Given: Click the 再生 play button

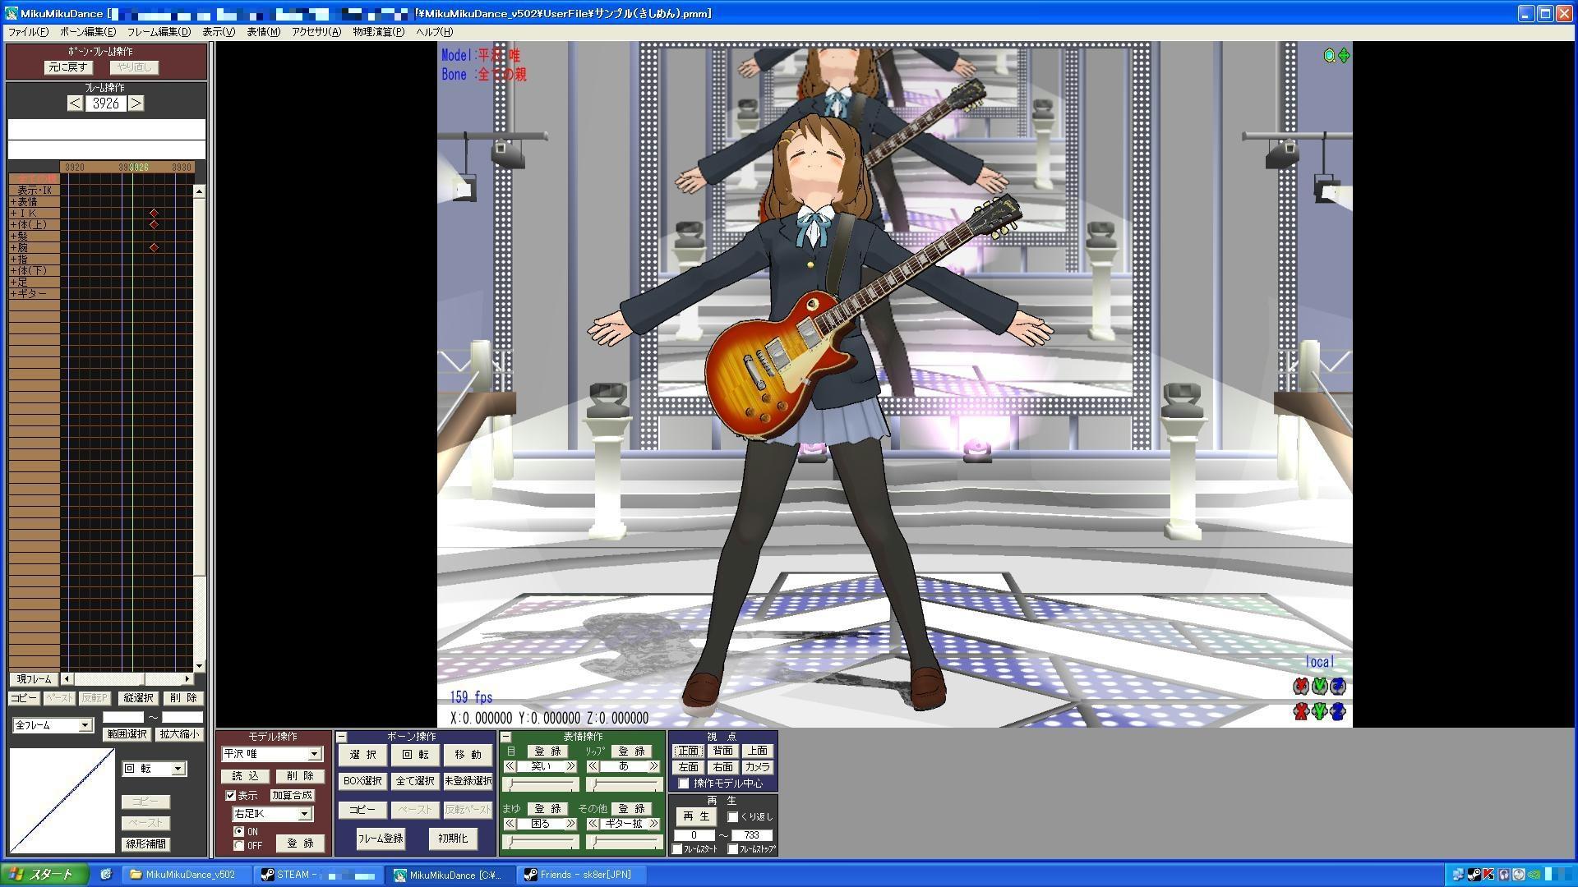Looking at the screenshot, I should click(695, 816).
